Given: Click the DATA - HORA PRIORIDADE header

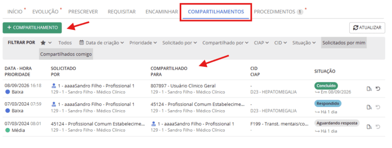Looking at the screenshot, I should 18,71.
